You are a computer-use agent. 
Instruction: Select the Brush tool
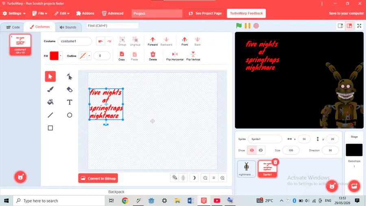(50, 90)
